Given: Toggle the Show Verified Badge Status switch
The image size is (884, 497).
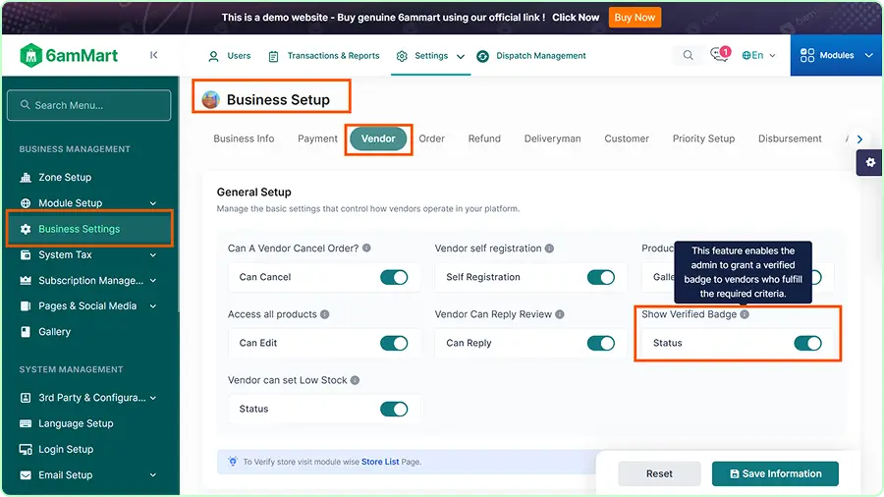Looking at the screenshot, I should 807,343.
